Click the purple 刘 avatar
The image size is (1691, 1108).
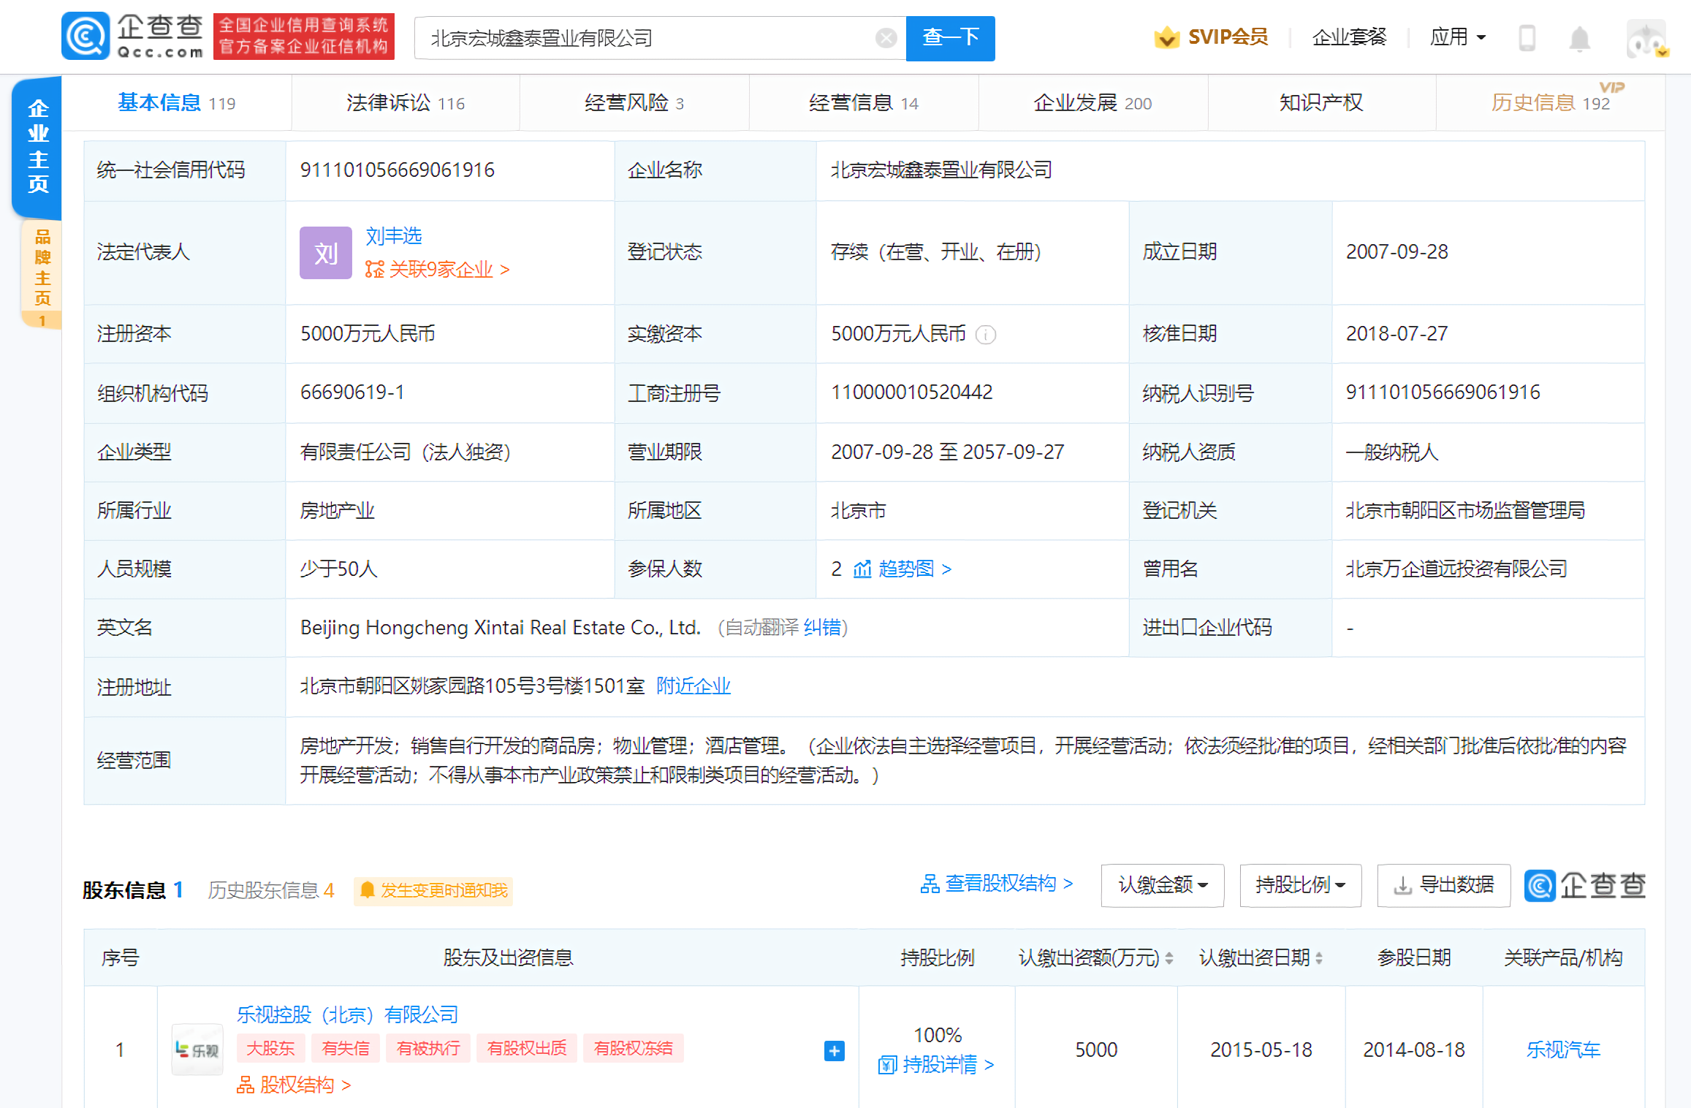325,253
